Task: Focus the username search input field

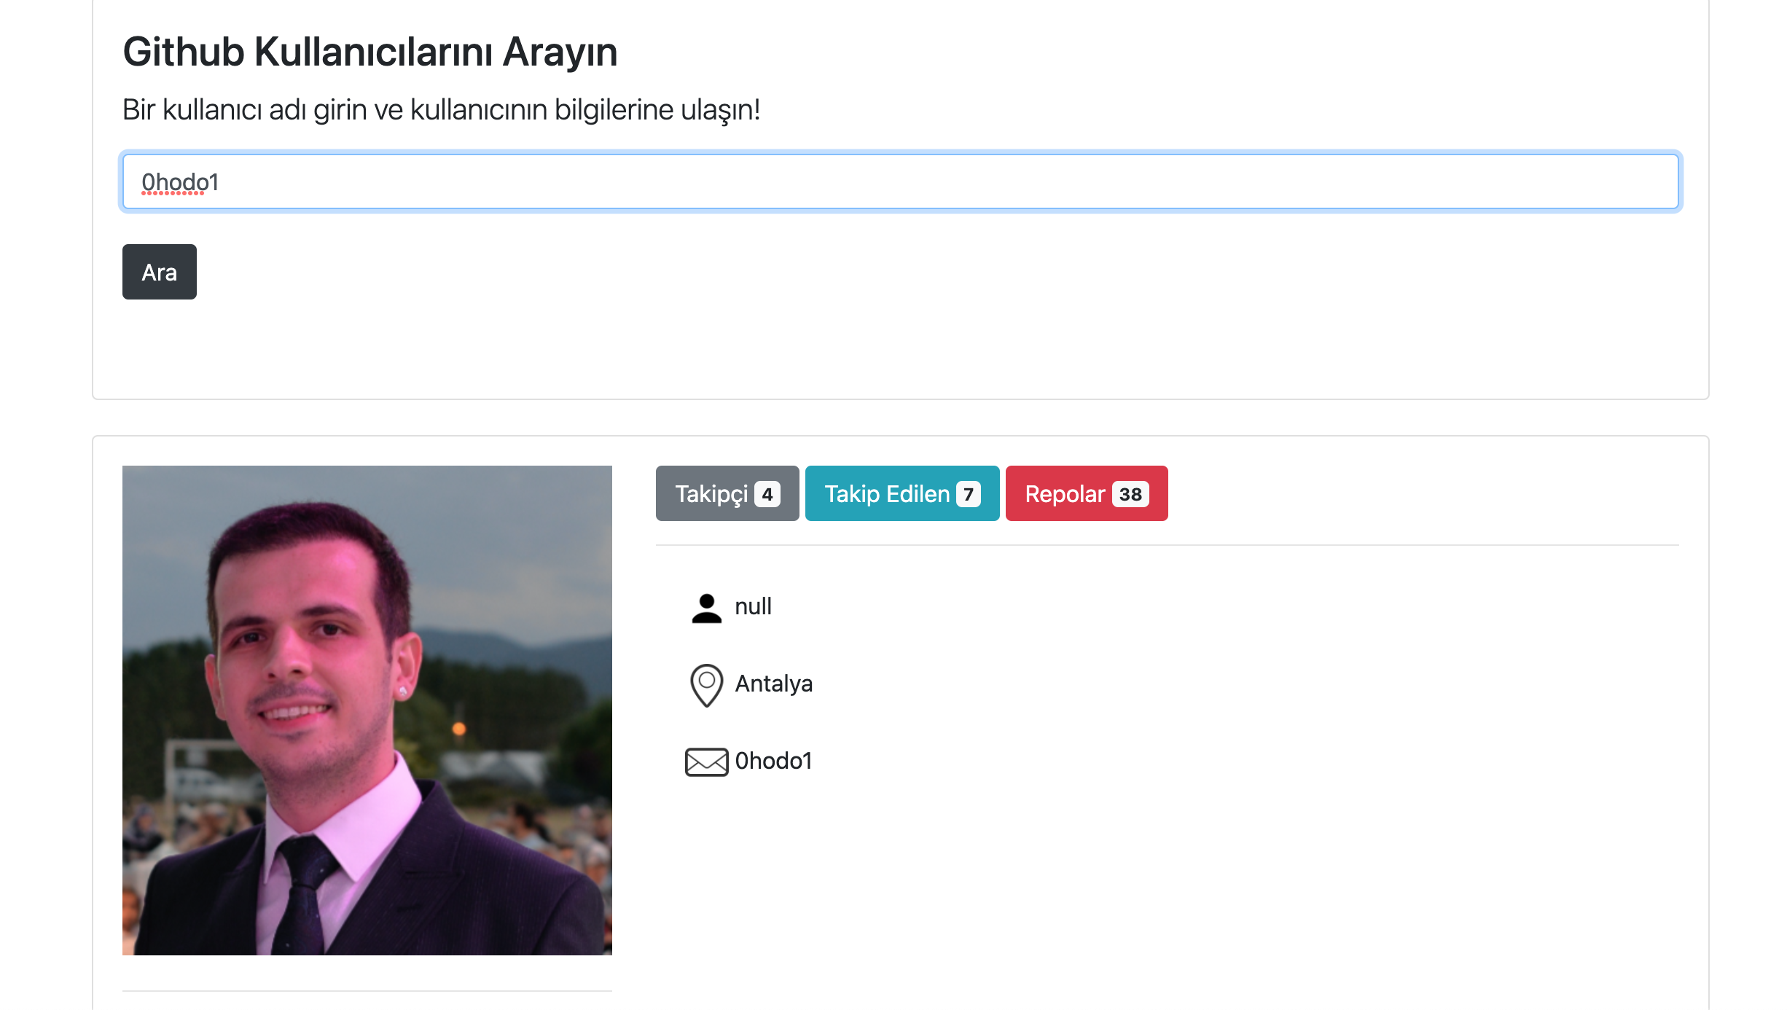Action: (x=901, y=182)
